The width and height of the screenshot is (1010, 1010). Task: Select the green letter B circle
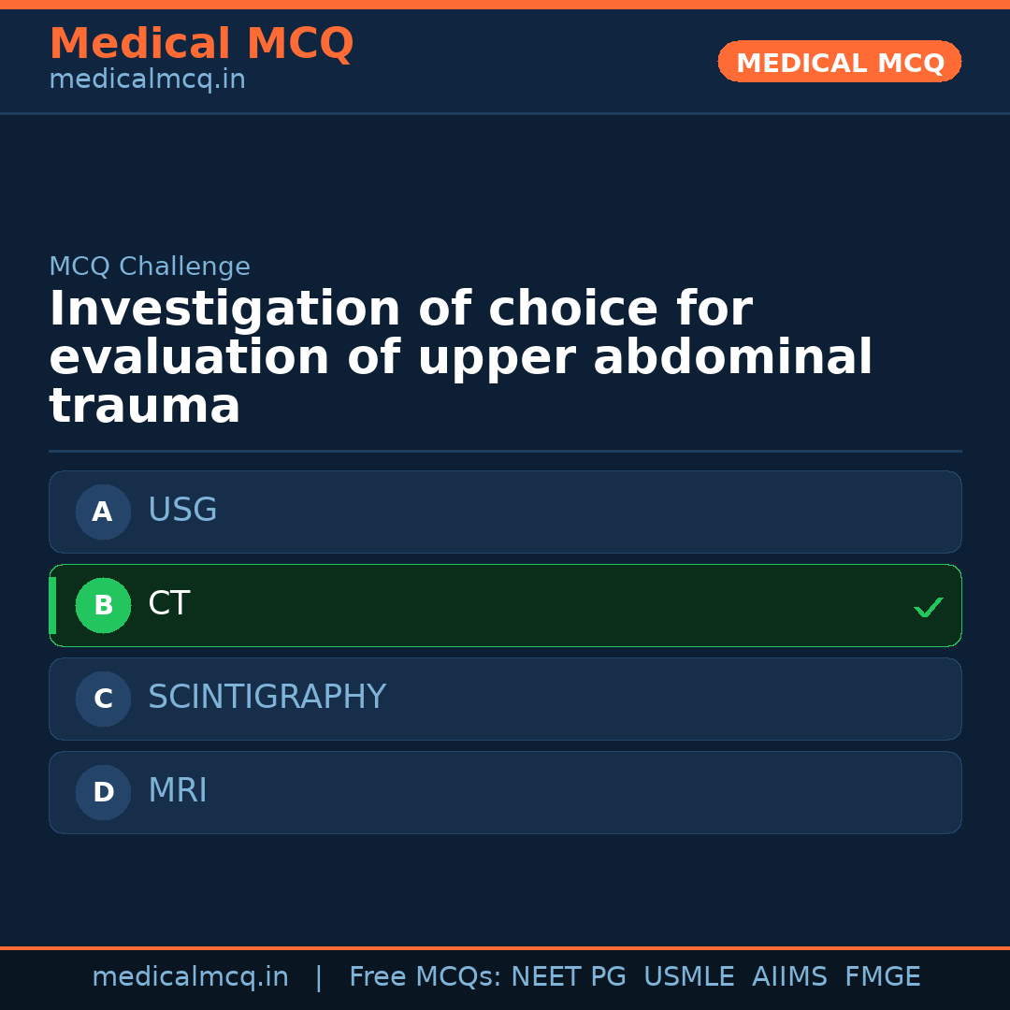[103, 605]
